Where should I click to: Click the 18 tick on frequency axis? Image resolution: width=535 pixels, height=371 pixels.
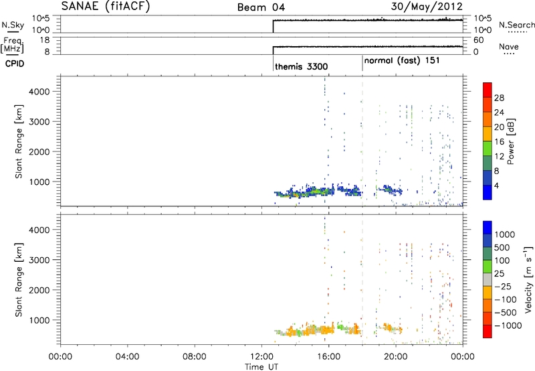(x=44, y=40)
